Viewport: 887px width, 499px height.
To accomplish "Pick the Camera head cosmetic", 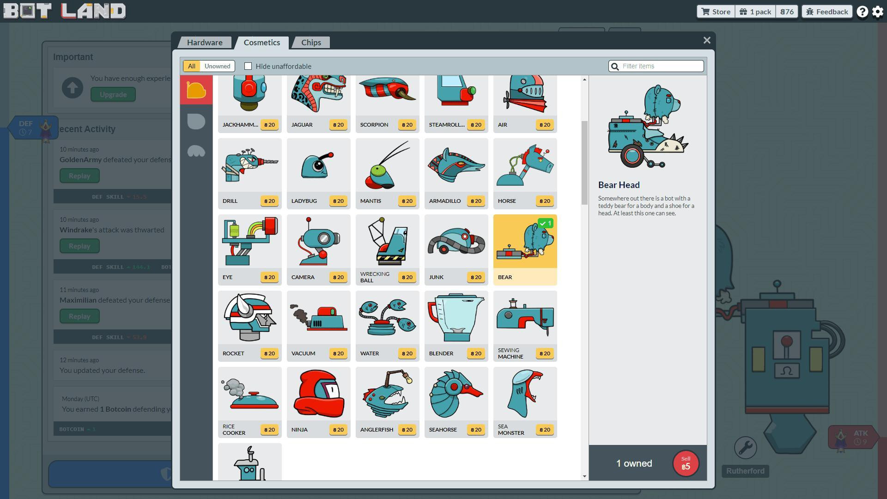I will click(x=318, y=250).
